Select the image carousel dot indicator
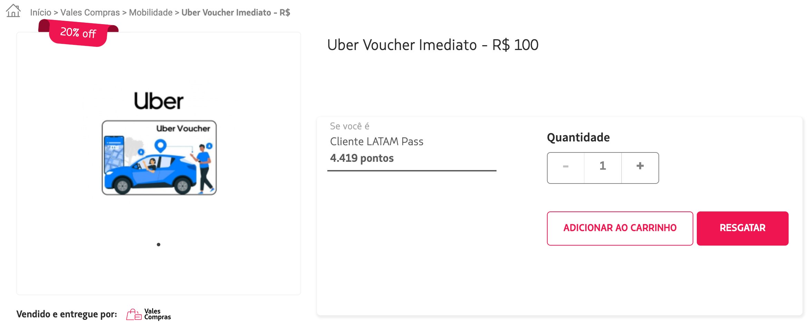This screenshot has width=809, height=327. click(158, 245)
